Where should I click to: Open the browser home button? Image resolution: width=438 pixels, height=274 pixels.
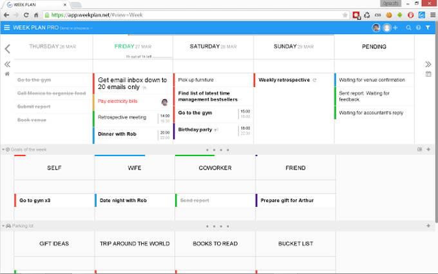36,15
